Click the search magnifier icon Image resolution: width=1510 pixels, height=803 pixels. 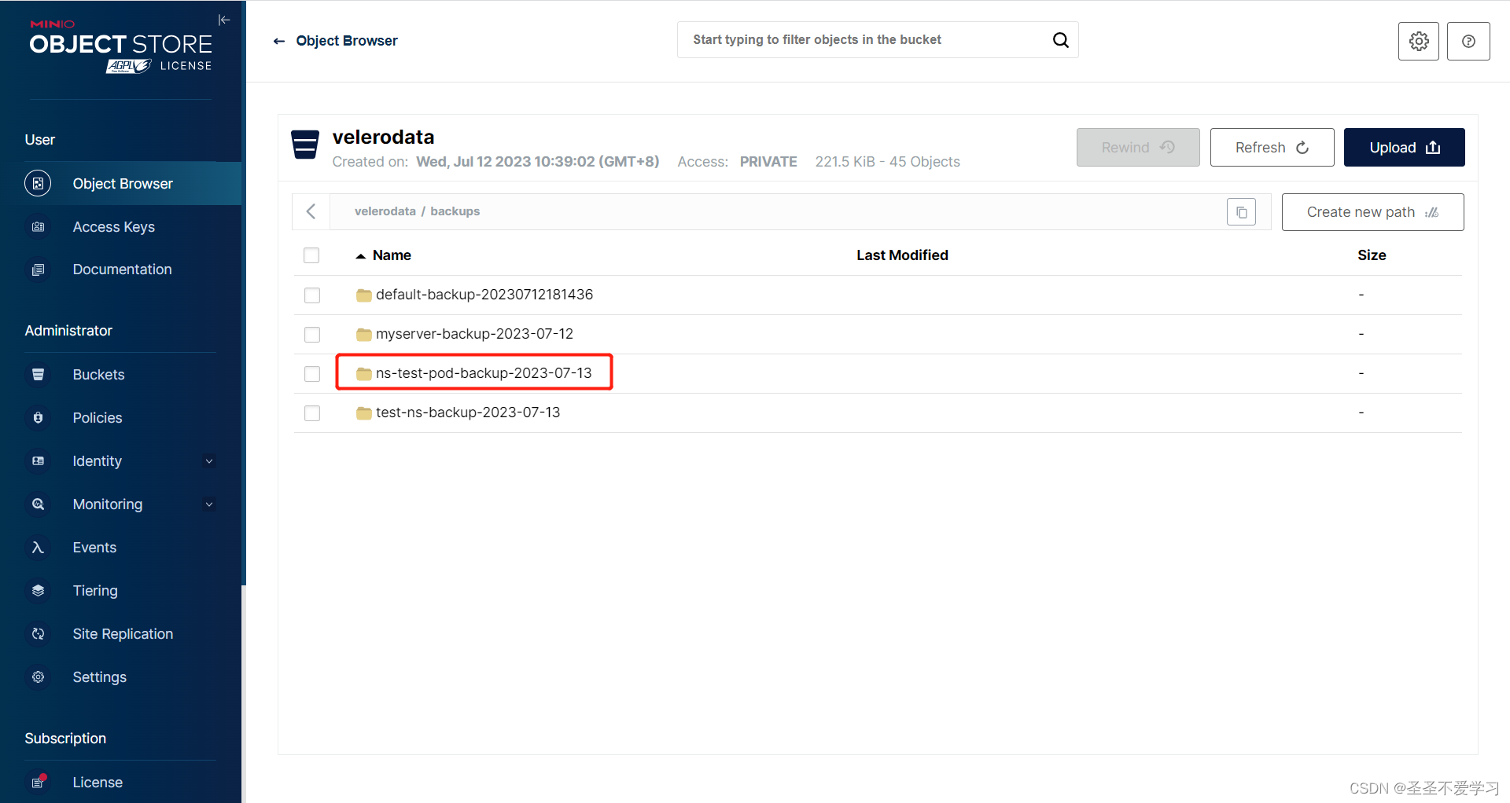coord(1060,40)
